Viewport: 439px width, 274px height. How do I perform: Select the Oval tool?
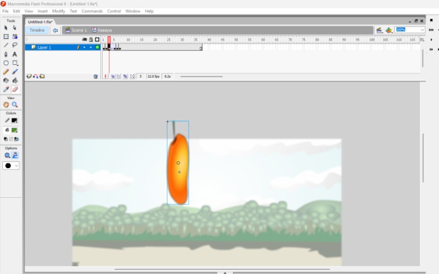coord(6,63)
